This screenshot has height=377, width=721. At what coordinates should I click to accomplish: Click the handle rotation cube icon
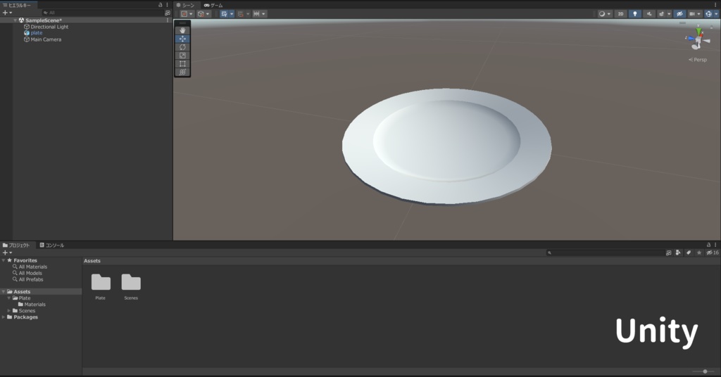(x=201, y=14)
